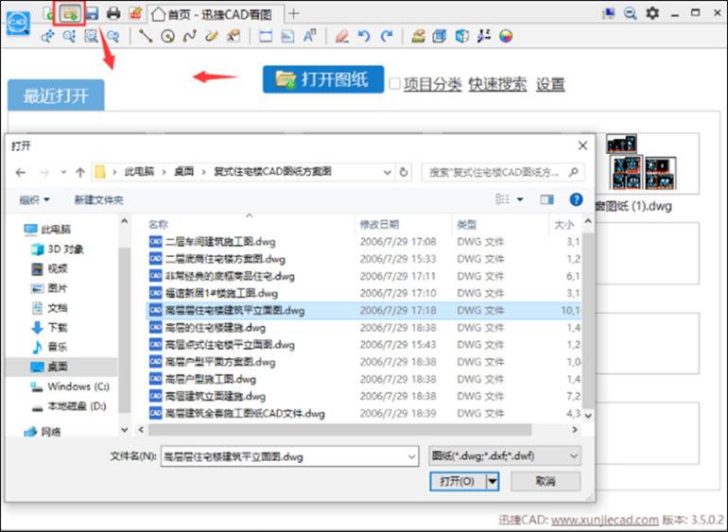Check the 项目分类 checkbox
Image resolution: width=728 pixels, height=532 pixels.
coord(394,84)
